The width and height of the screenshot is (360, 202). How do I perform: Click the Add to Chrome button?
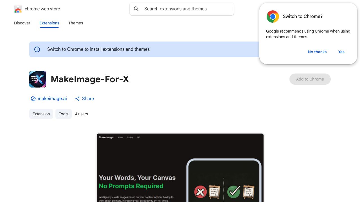[310, 79]
